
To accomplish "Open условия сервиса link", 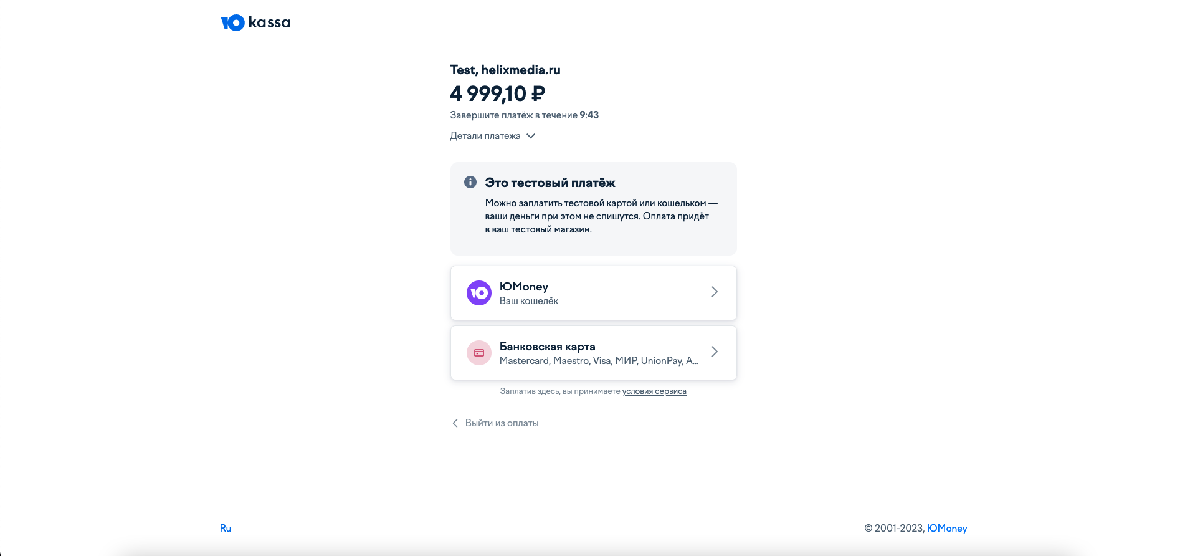I will (654, 391).
